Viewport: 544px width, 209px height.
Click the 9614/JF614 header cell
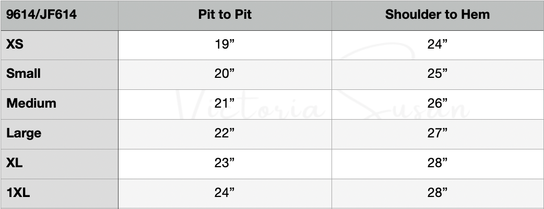41,15
